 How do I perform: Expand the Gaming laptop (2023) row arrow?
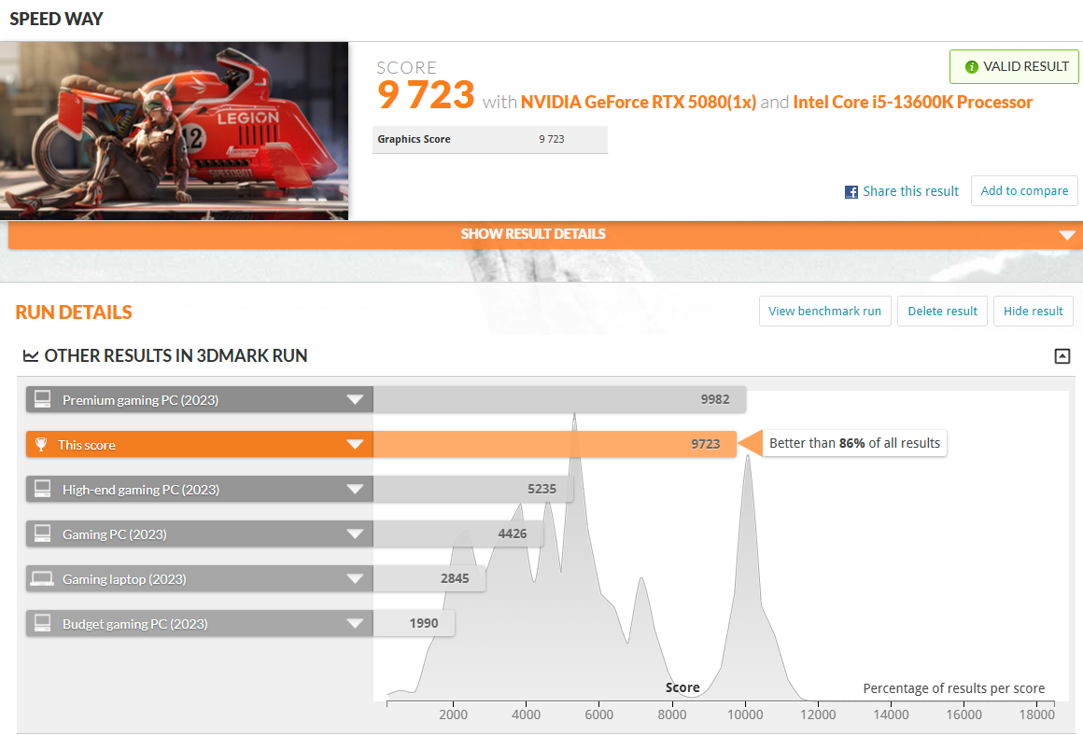tap(355, 579)
